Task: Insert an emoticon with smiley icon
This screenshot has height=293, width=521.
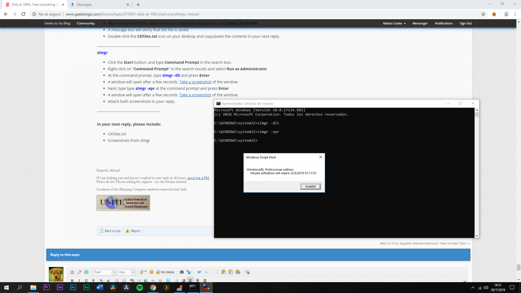Action: click(152, 272)
